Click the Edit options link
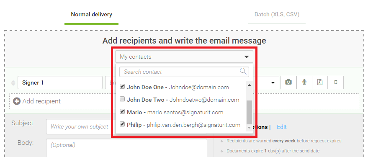The image size is (368, 157). pos(282,127)
